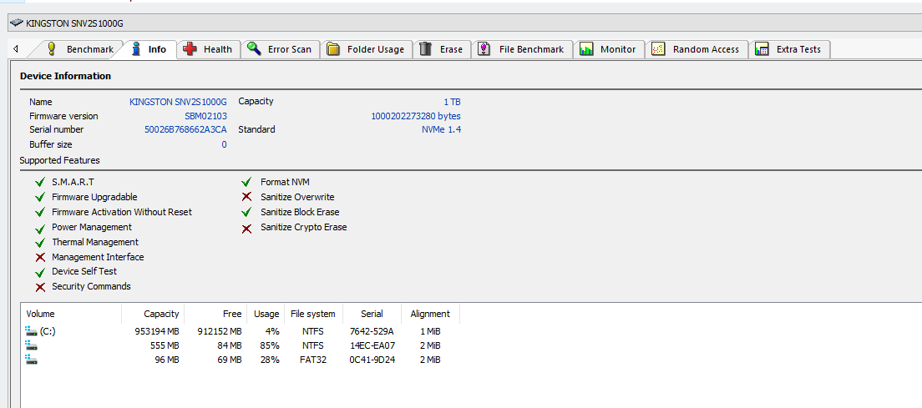Click the Thermal Management check mark
Screen dimensions: 922x408
41,243
